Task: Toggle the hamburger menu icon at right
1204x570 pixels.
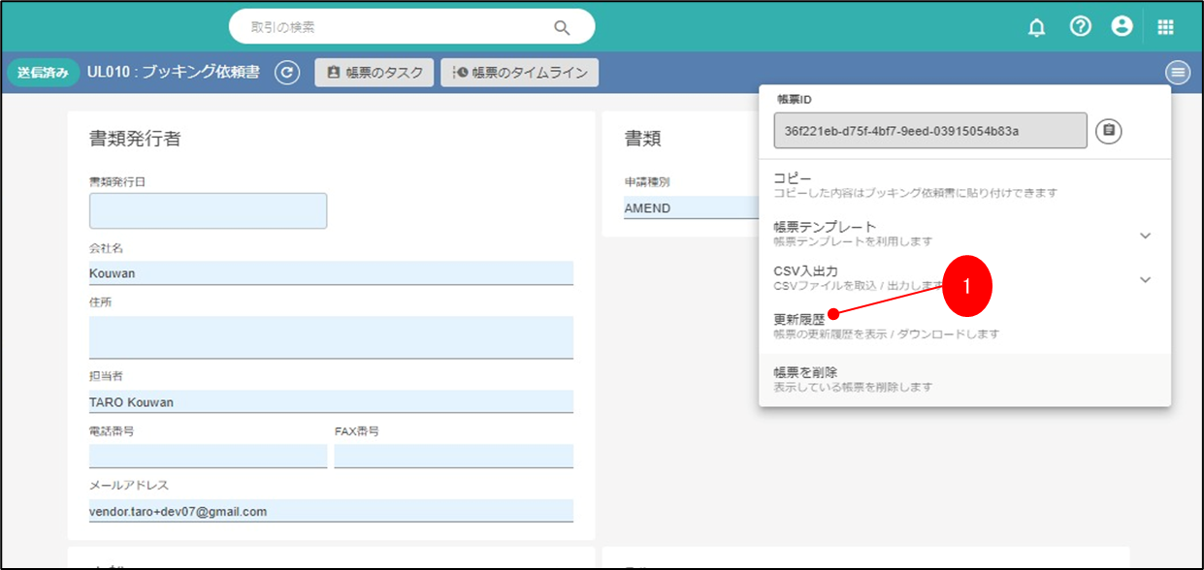Action: pos(1178,73)
